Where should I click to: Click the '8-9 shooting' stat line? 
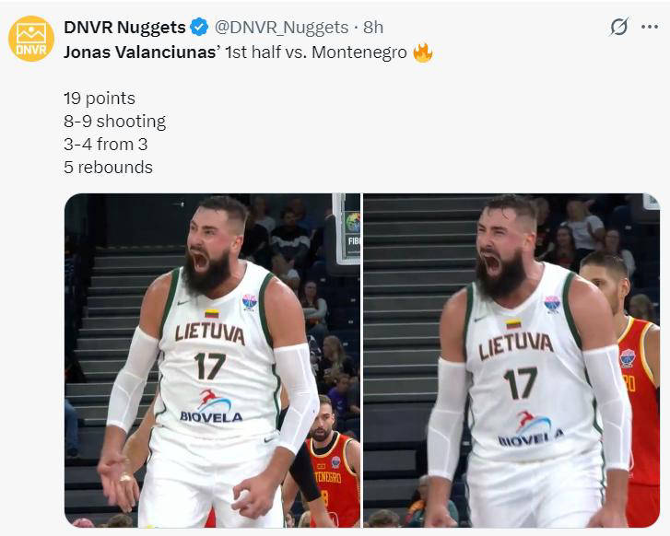point(114,122)
